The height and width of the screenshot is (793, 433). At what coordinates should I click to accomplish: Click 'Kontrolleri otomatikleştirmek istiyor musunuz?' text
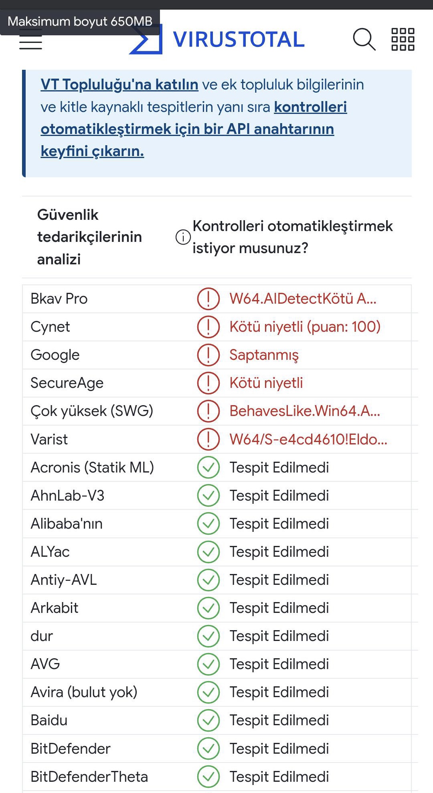[292, 237]
